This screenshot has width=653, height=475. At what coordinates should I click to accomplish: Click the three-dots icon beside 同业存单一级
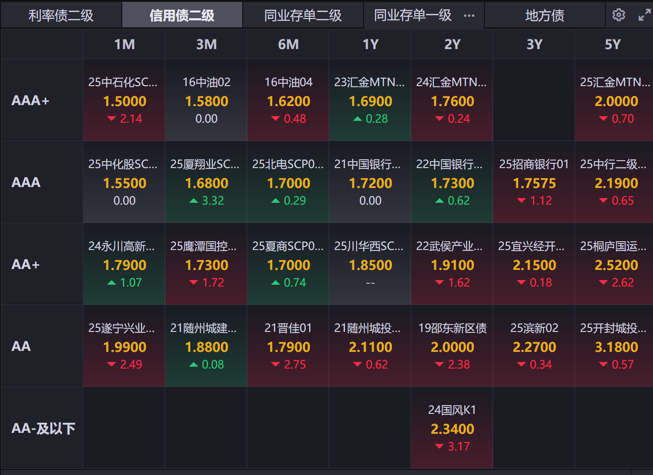tap(469, 15)
